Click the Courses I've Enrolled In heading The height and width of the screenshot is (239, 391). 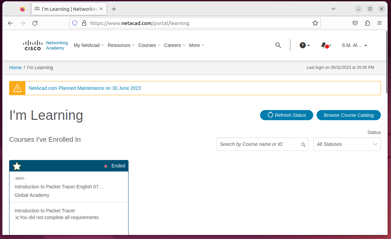45,139
